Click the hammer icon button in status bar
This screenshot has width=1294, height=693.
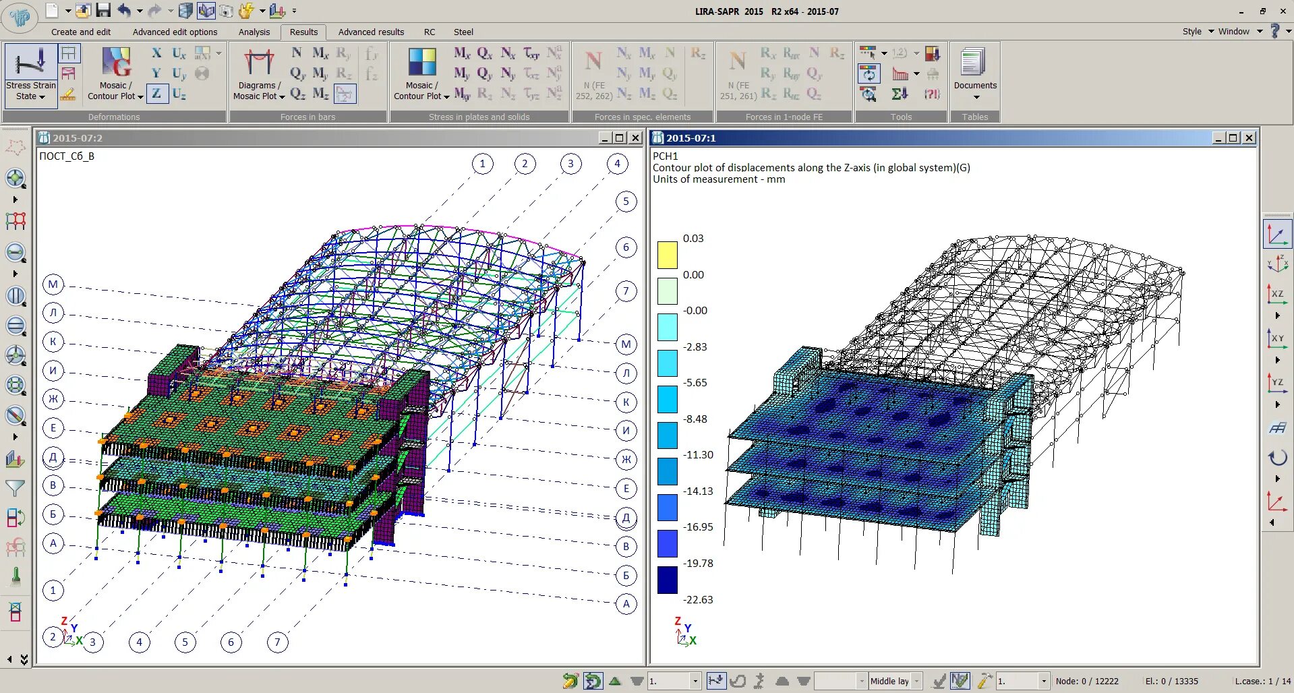[x=984, y=681]
